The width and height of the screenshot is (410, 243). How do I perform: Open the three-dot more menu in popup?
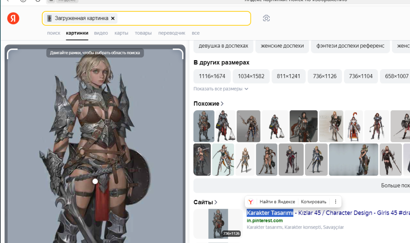335,202
